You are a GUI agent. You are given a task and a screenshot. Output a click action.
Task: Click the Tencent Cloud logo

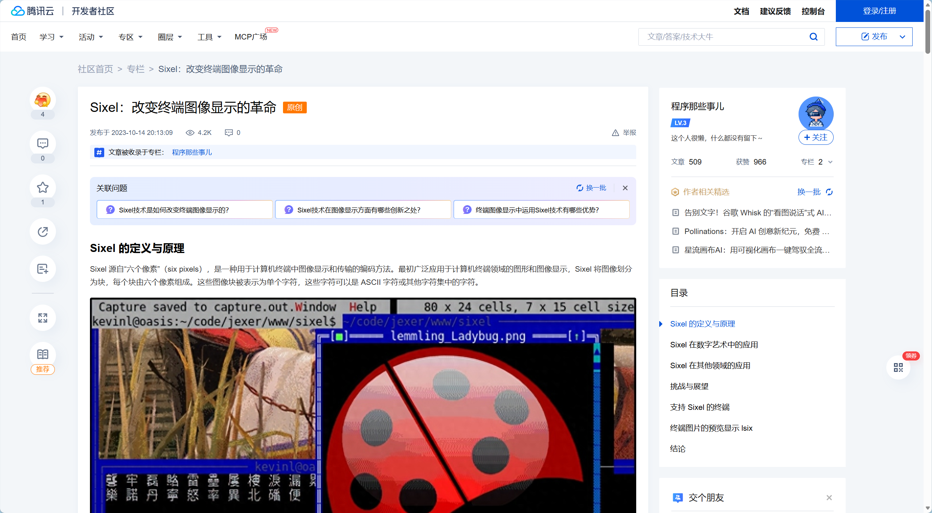point(32,11)
